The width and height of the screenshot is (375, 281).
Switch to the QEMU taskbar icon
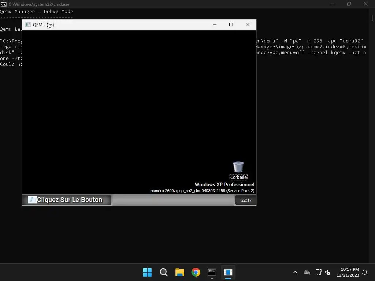228,272
